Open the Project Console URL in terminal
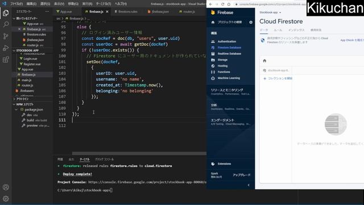Viewport: 364px width, 205px height. pos(147,182)
